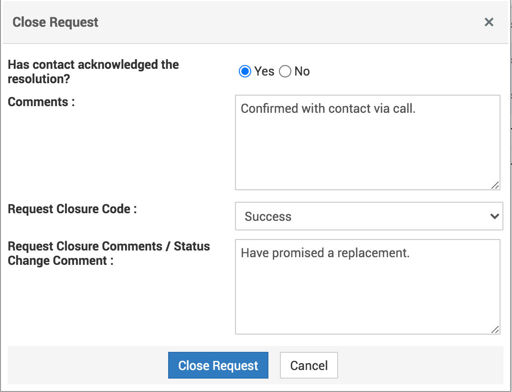Click the resize handle of the Comments box

[x=495, y=185]
